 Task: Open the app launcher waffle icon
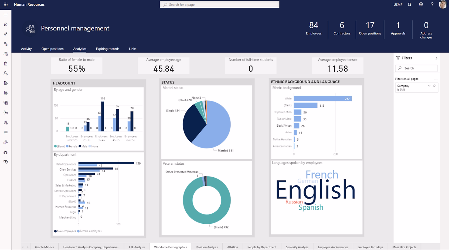[6, 5]
